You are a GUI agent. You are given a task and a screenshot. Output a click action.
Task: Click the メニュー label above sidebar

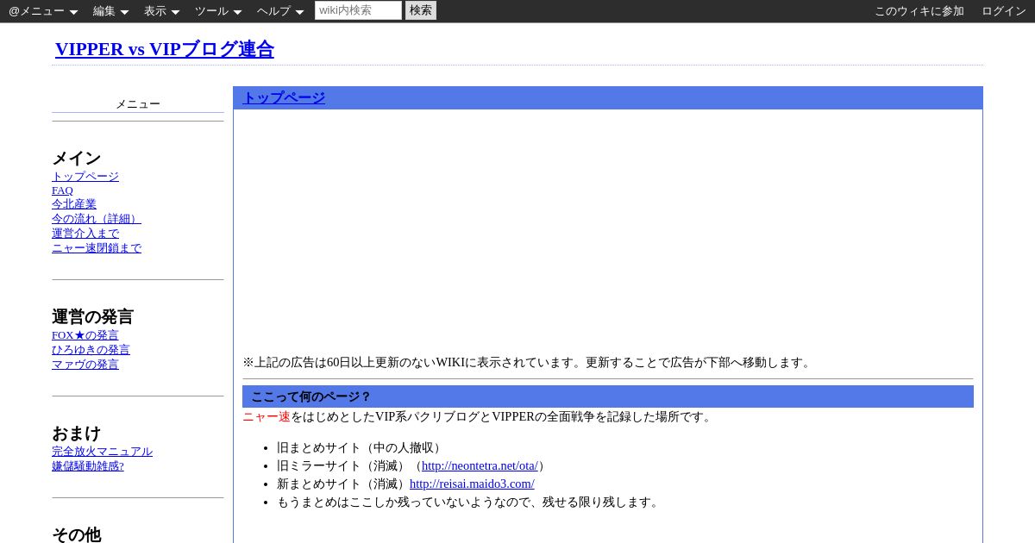tap(138, 103)
